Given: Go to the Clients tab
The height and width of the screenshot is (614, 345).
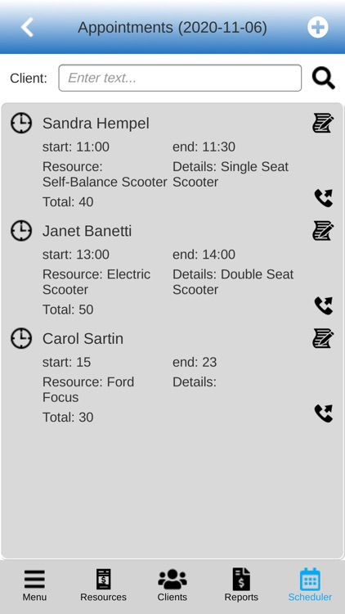Looking at the screenshot, I should pos(172,585).
